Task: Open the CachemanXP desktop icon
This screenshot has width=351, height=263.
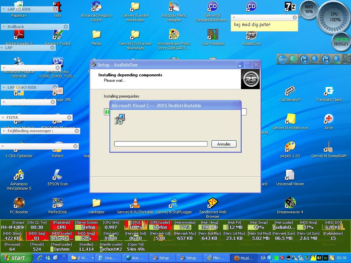Action: point(290,91)
